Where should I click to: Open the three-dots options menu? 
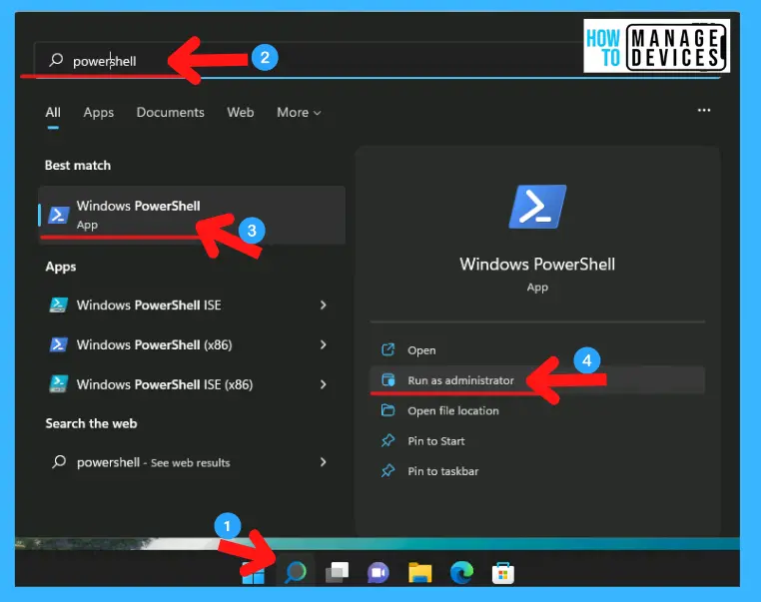point(704,111)
